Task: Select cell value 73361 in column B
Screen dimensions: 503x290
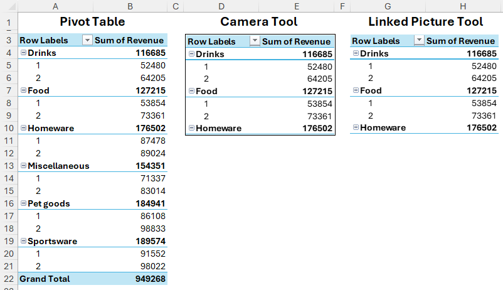Action: 153,115
